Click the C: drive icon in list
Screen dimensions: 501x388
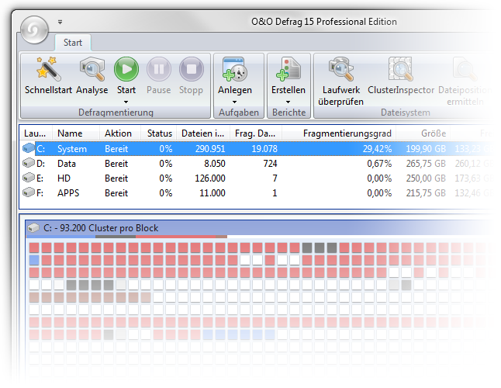pos(29,148)
